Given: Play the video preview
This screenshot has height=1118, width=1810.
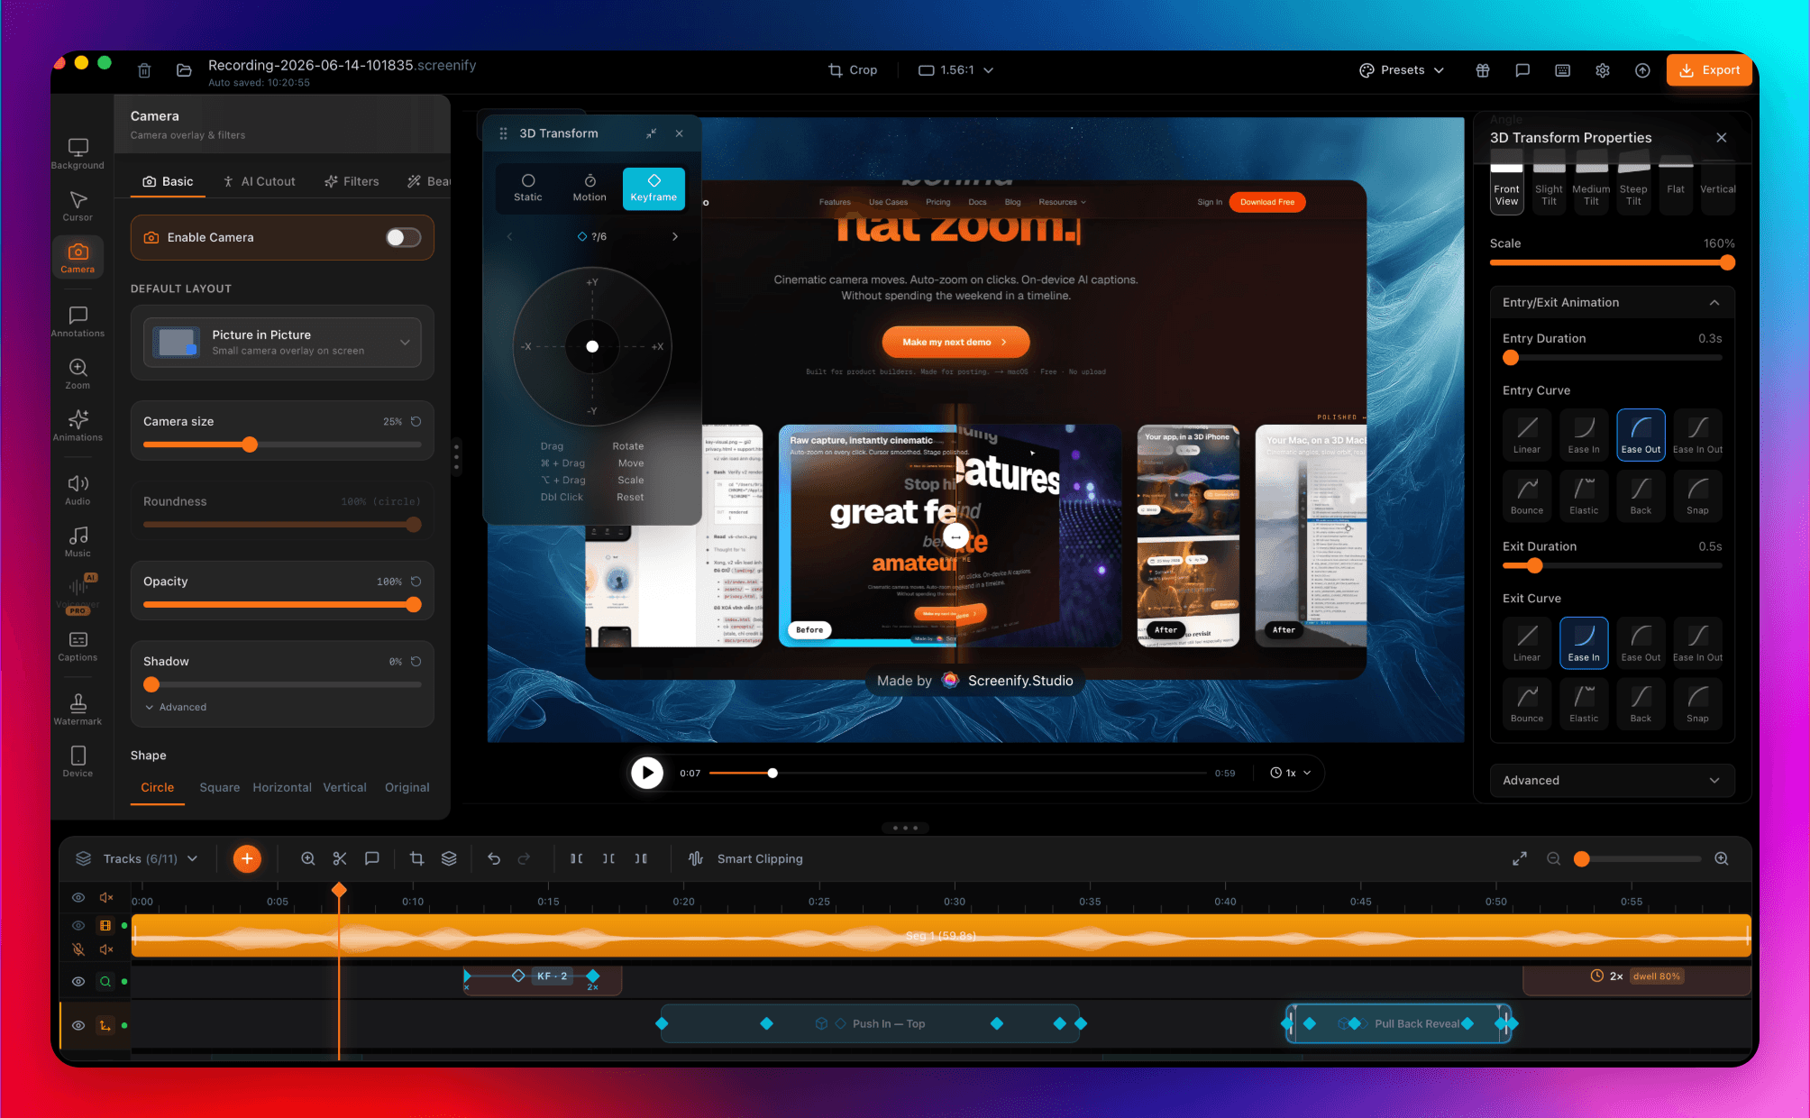Looking at the screenshot, I should pyautogui.click(x=646, y=773).
